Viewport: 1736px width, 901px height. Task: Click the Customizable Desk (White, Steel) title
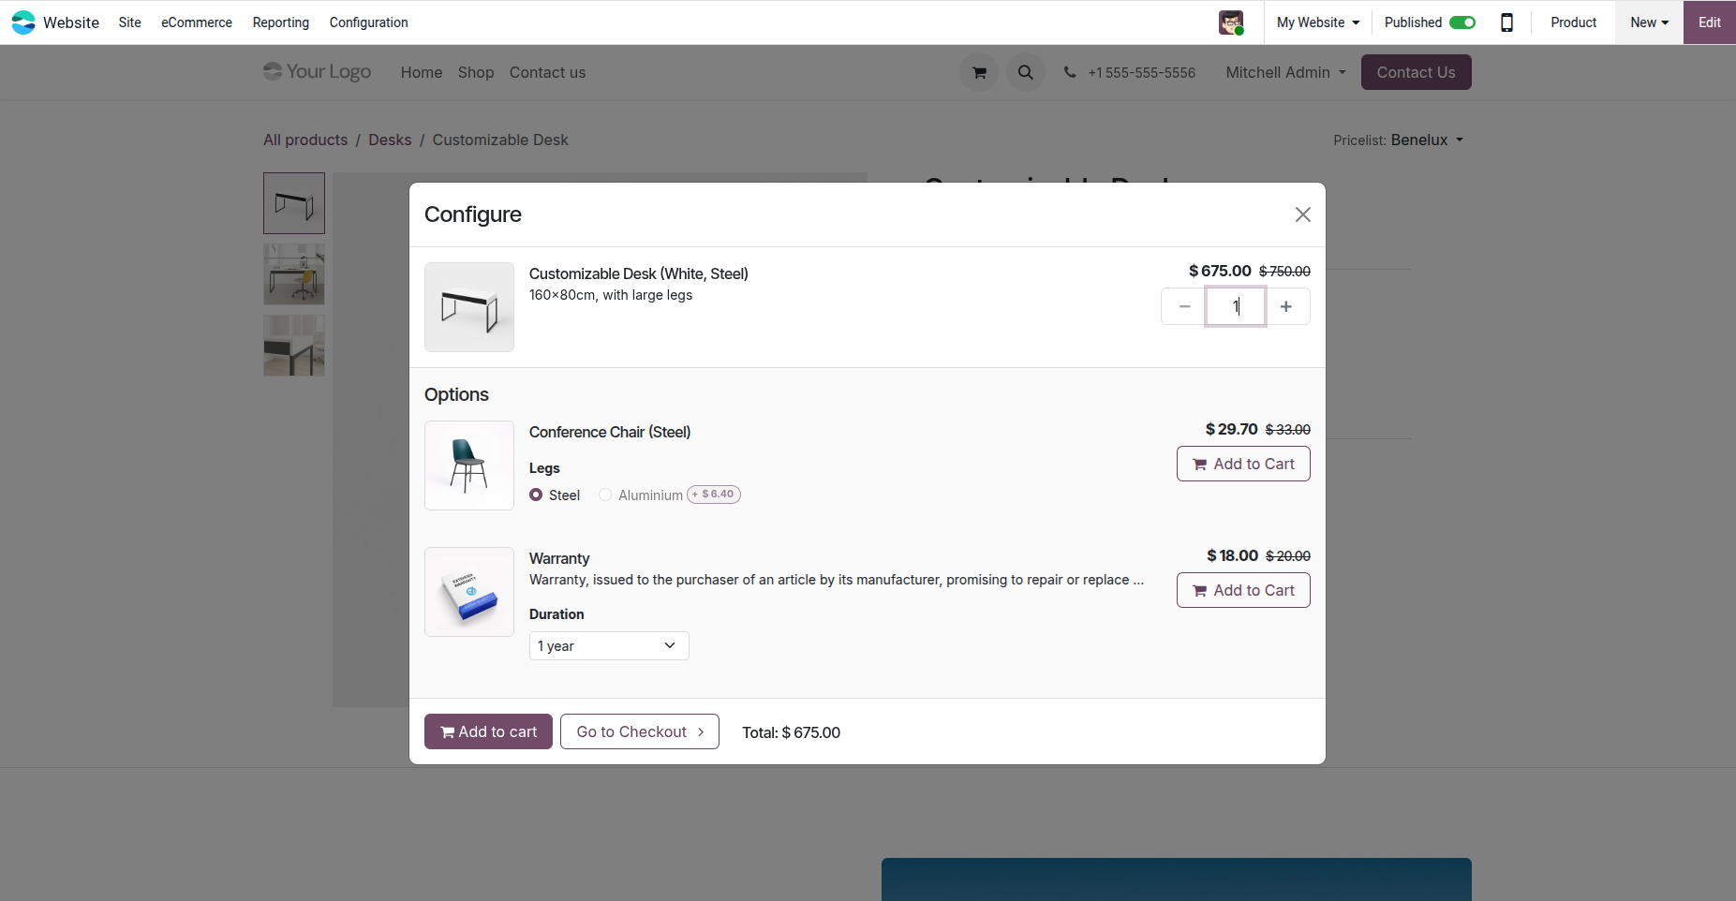coord(639,273)
